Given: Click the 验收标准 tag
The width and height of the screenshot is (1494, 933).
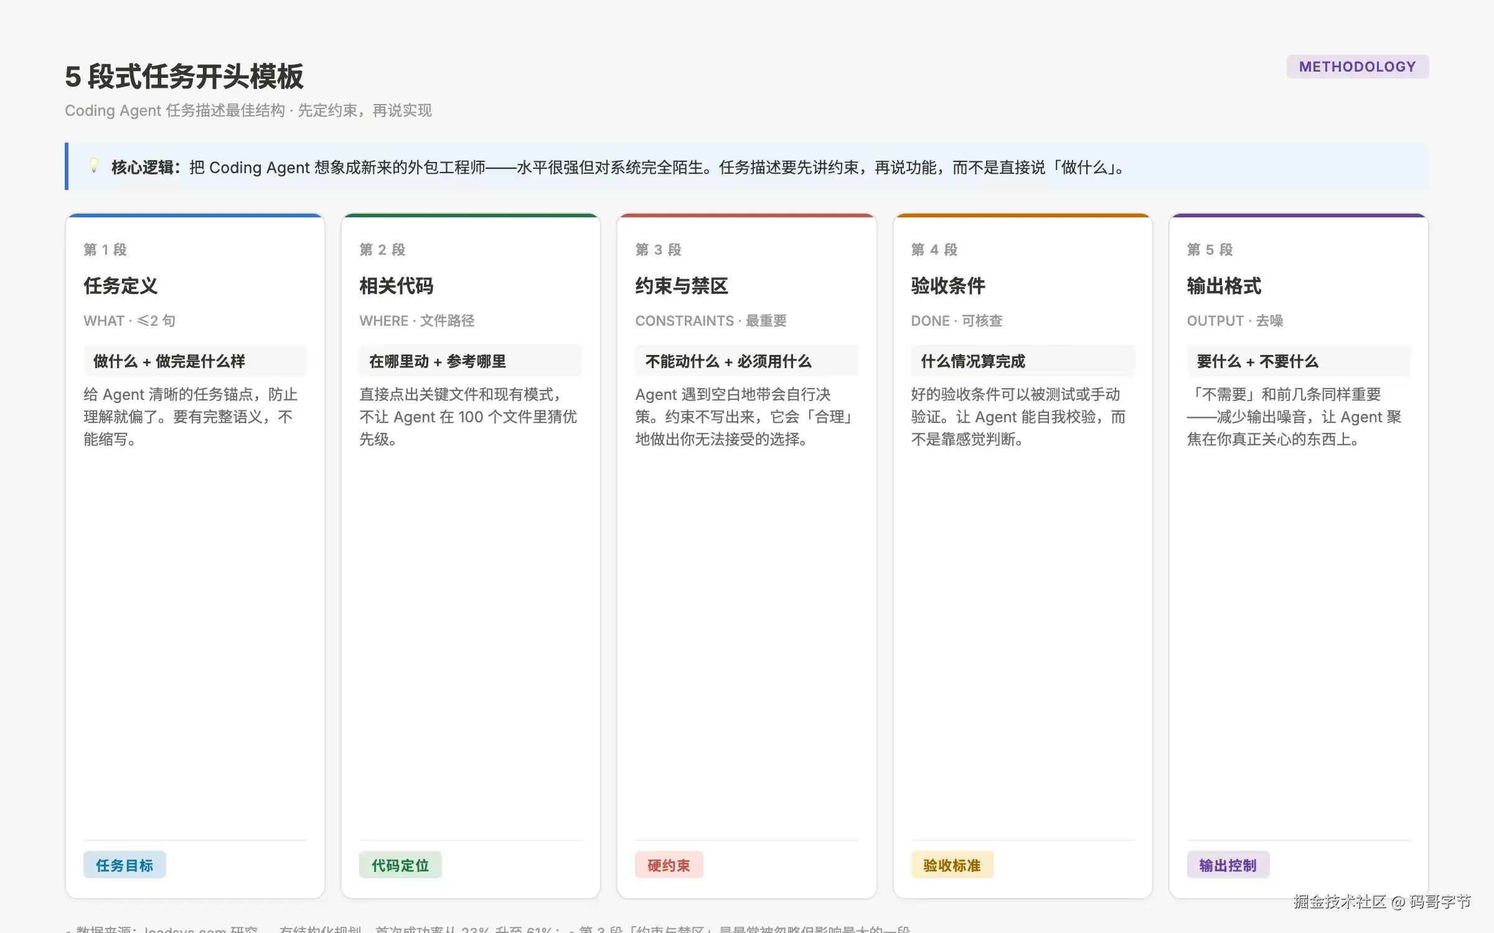Looking at the screenshot, I should tap(952, 865).
